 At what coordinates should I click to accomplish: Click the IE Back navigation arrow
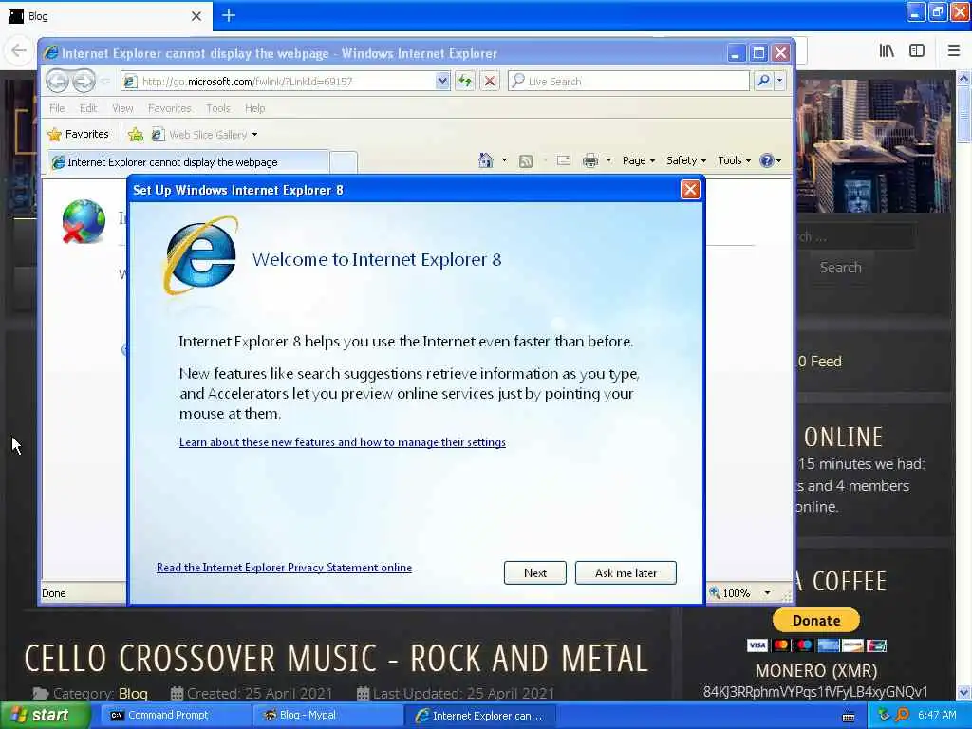point(58,81)
